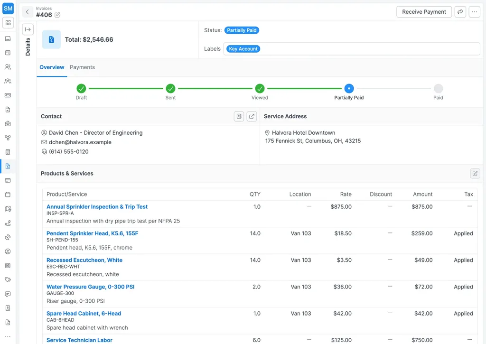Click the Discount column header
The height and width of the screenshot is (344, 486).
pos(381,195)
